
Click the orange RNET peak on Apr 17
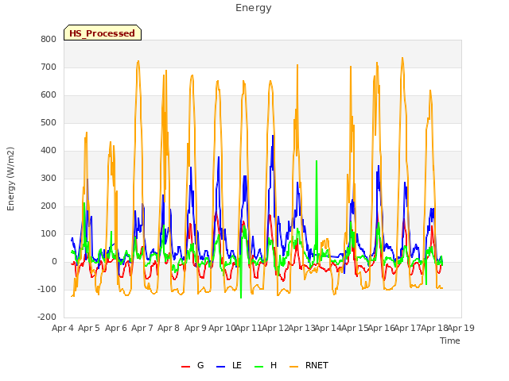[x=402, y=58]
